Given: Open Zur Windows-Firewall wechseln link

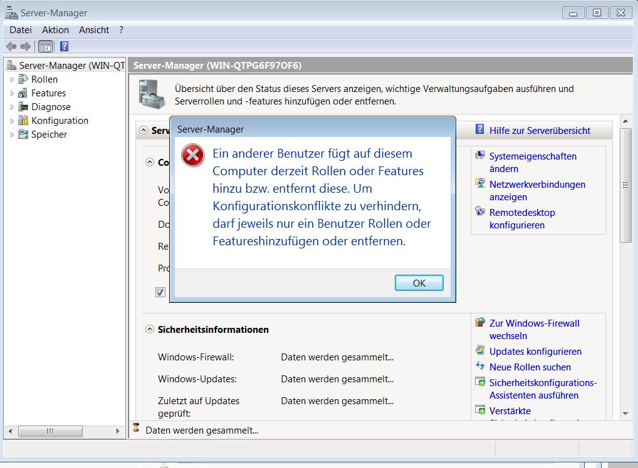Looking at the screenshot, I should coord(534,330).
